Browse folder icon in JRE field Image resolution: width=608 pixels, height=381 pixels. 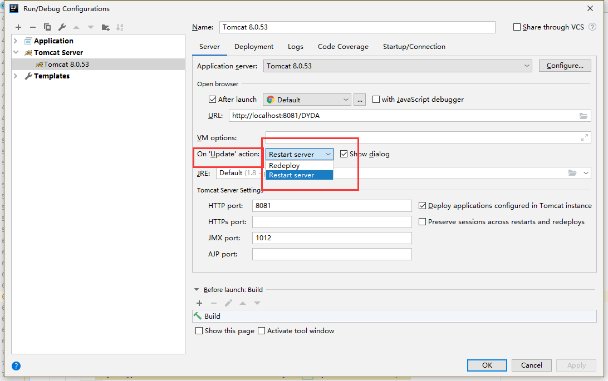pos(572,172)
